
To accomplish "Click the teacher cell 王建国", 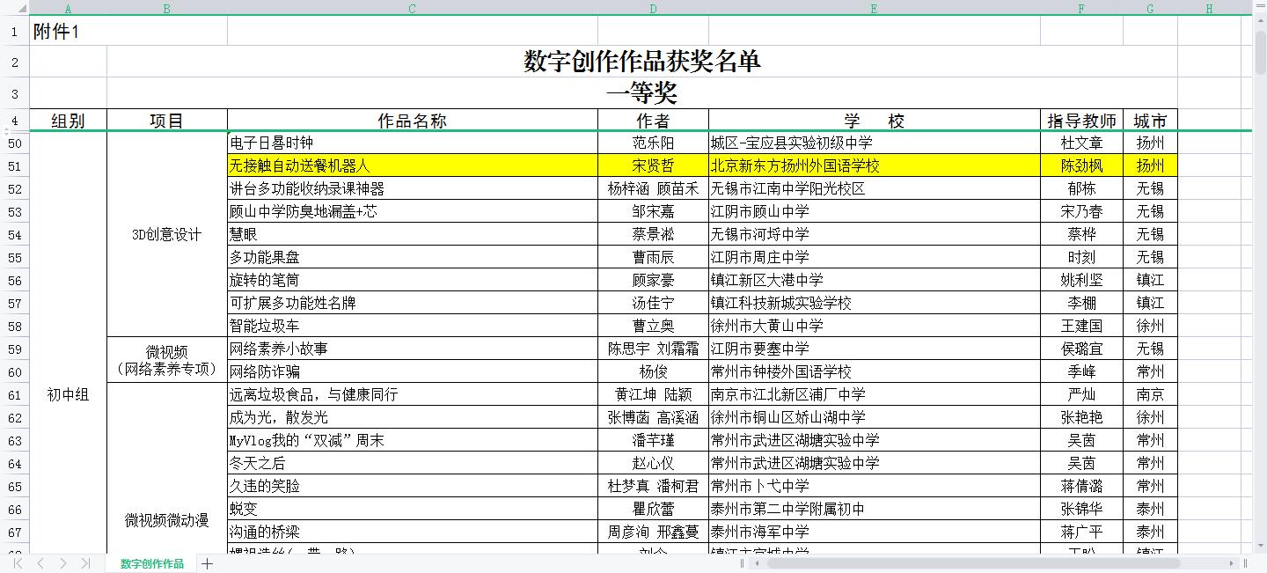I will [x=1081, y=326].
